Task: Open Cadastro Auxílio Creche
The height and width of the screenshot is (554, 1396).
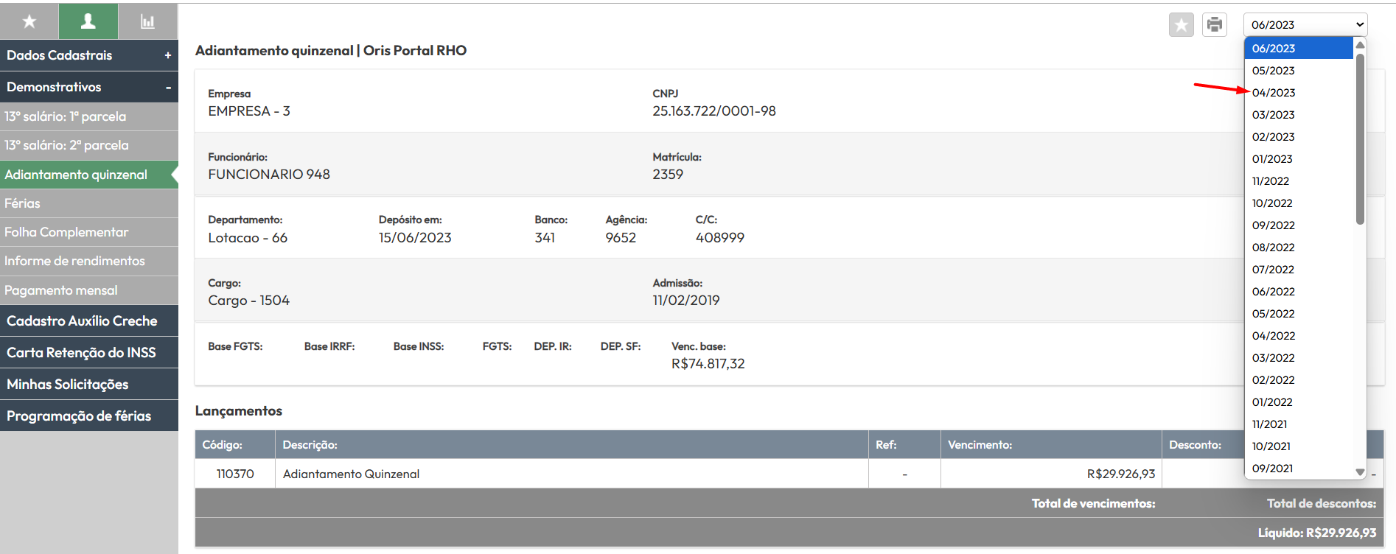Action: [82, 321]
